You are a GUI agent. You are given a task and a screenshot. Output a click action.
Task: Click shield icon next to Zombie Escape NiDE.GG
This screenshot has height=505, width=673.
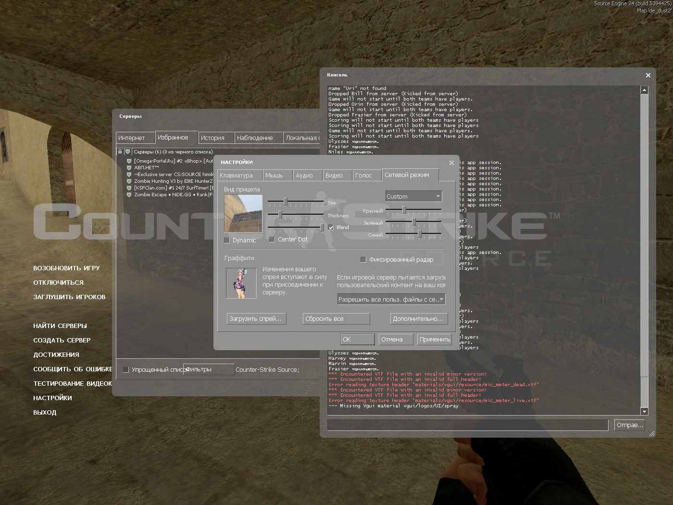click(x=128, y=195)
